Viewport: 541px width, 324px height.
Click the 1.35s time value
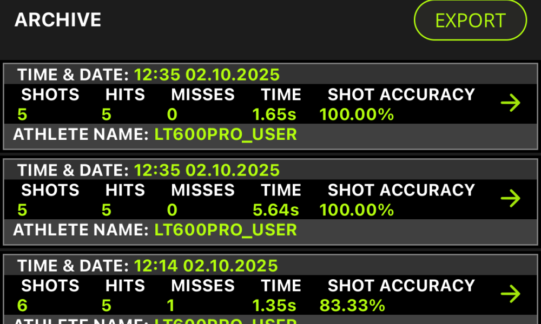click(x=274, y=306)
